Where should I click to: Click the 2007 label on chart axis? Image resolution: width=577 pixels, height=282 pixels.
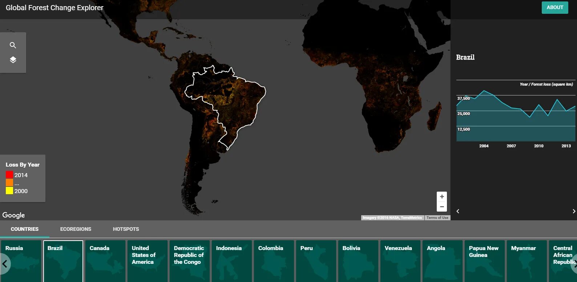click(511, 146)
